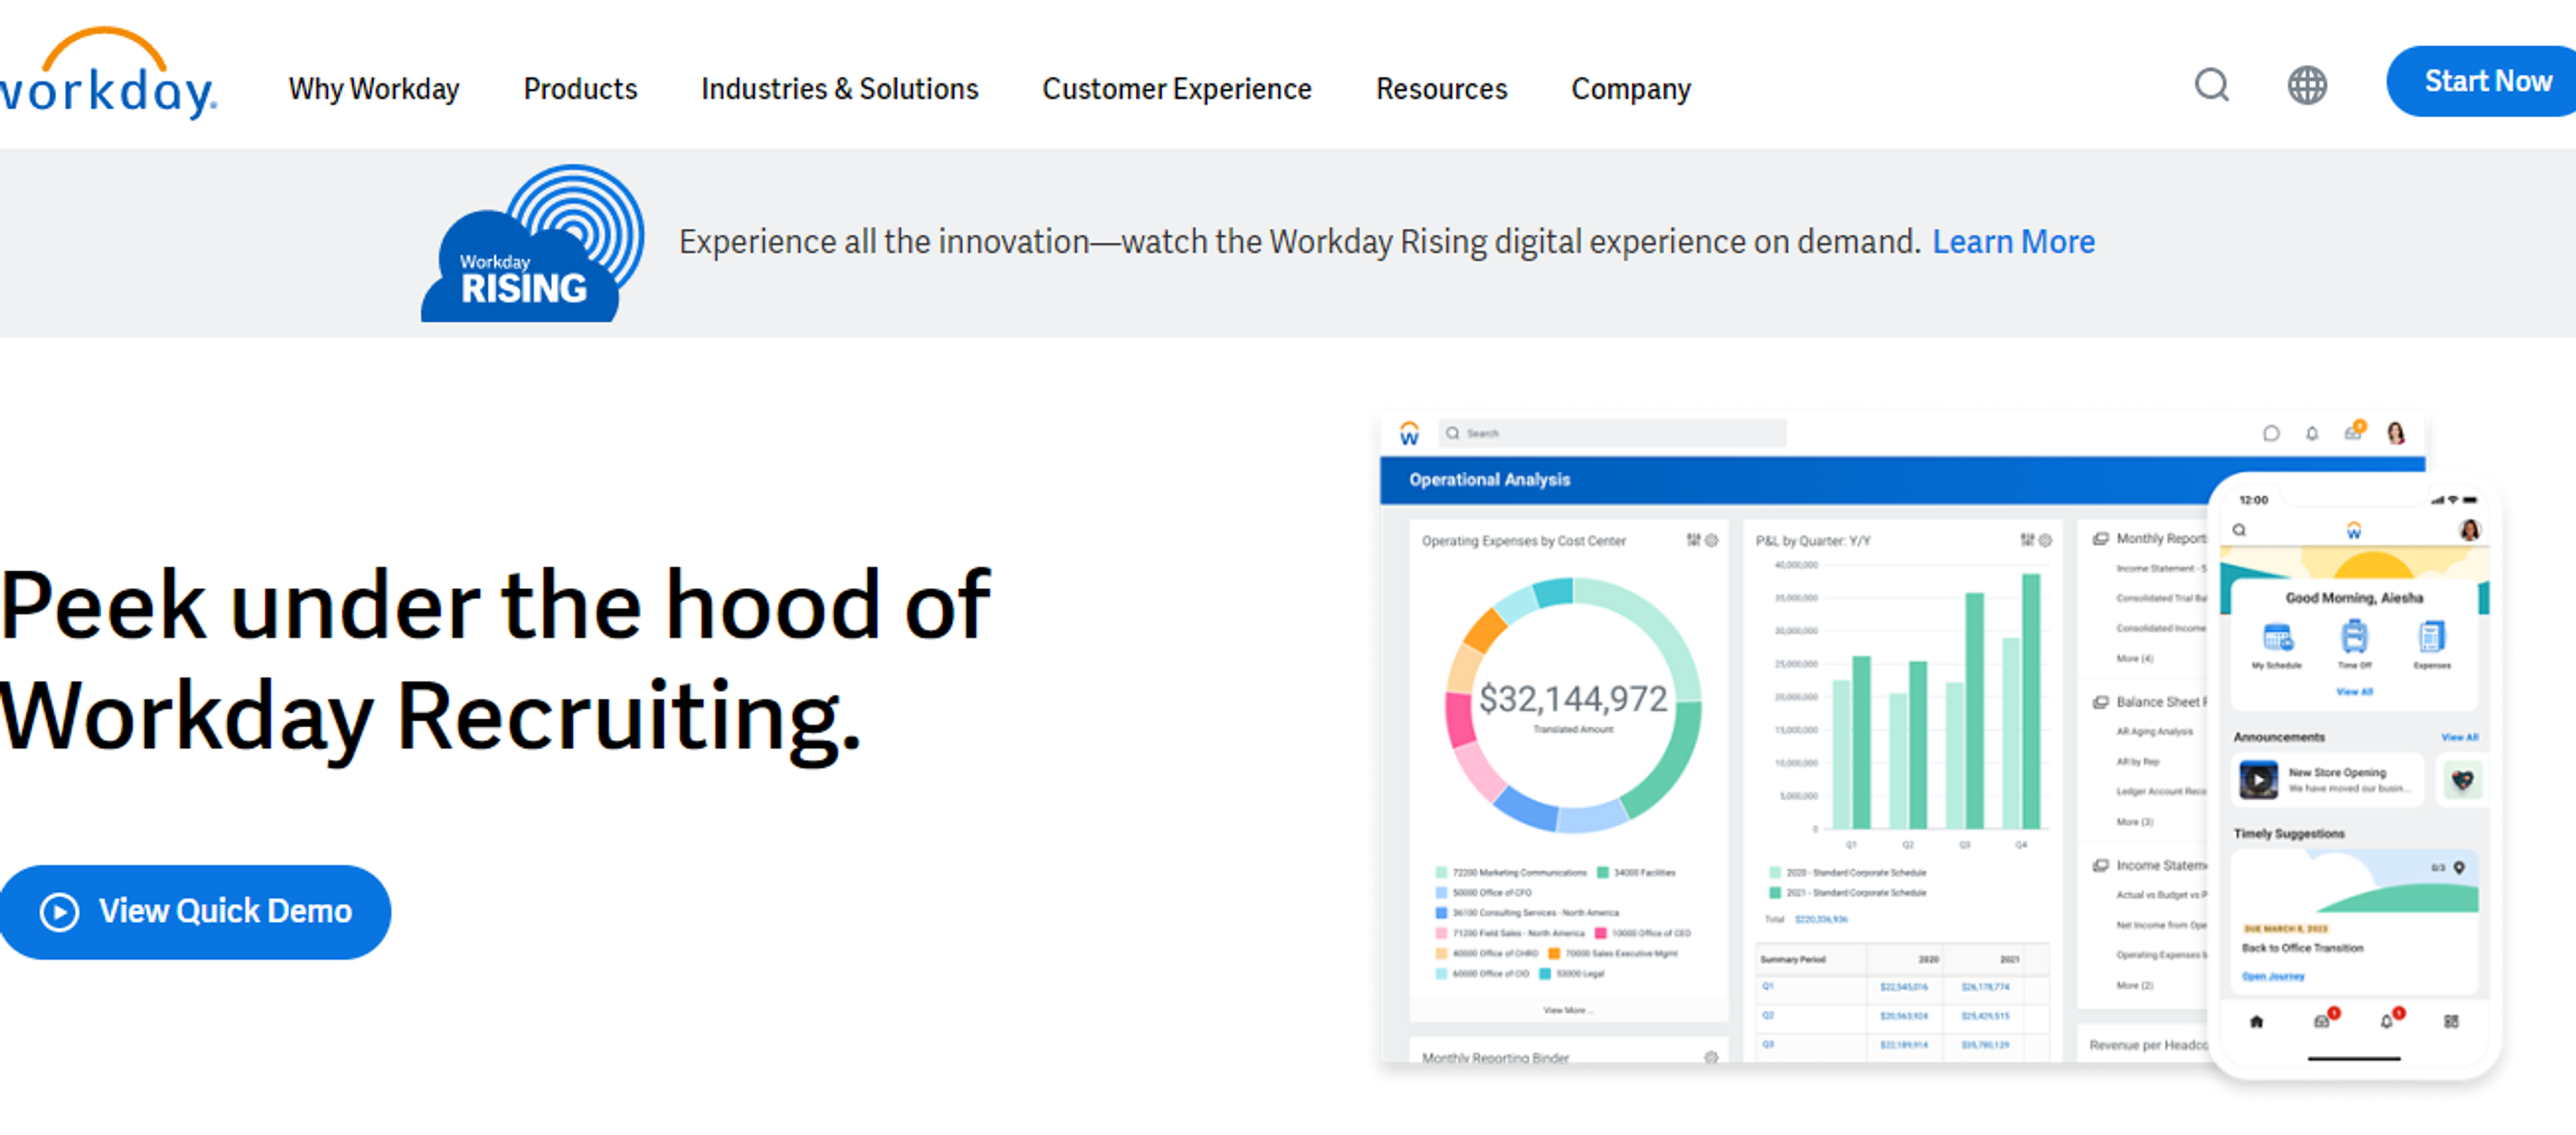Follow the Learn More link
2576x1135 pixels.
[x=2013, y=242]
